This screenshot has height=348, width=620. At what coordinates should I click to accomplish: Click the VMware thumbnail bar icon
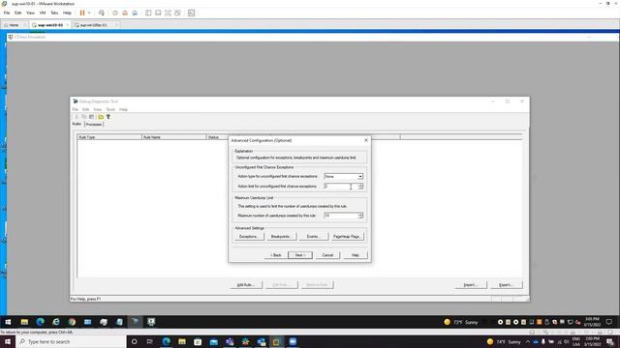pyautogui.click(x=158, y=13)
